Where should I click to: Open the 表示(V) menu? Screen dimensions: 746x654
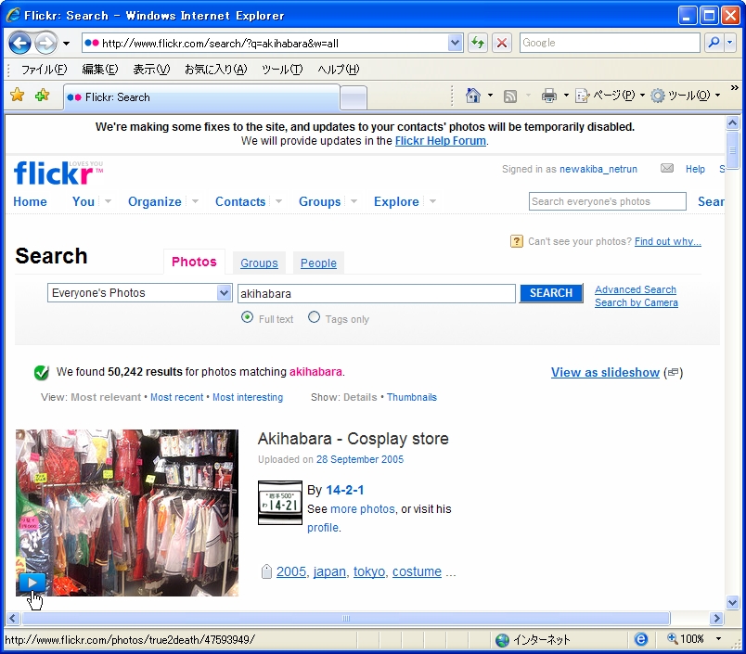151,70
